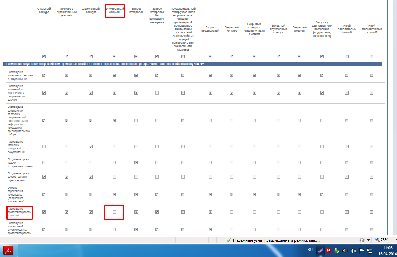Open Action Center flag icon
This screenshot has height=257, width=397.
point(361,251)
